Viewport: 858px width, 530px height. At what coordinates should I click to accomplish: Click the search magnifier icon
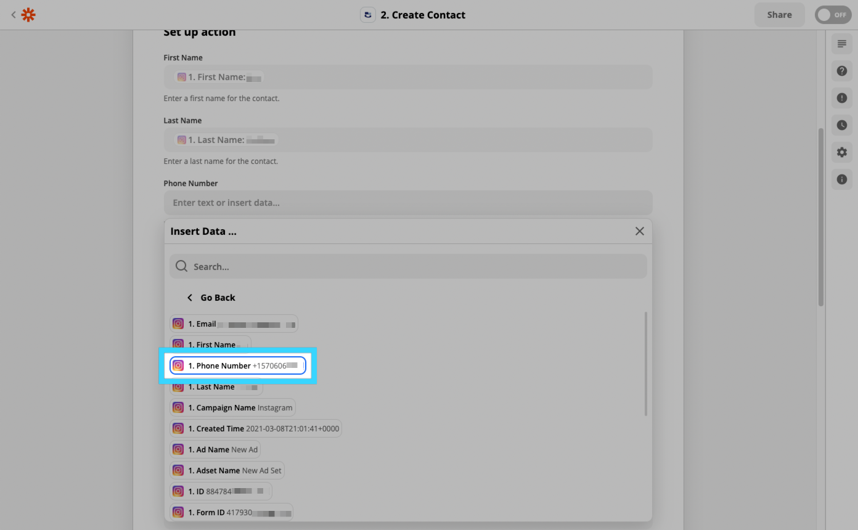coord(181,266)
